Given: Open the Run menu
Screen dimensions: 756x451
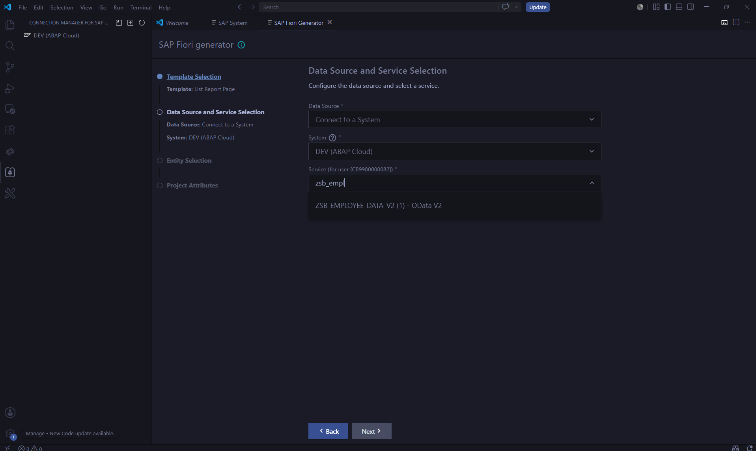Looking at the screenshot, I should point(118,7).
